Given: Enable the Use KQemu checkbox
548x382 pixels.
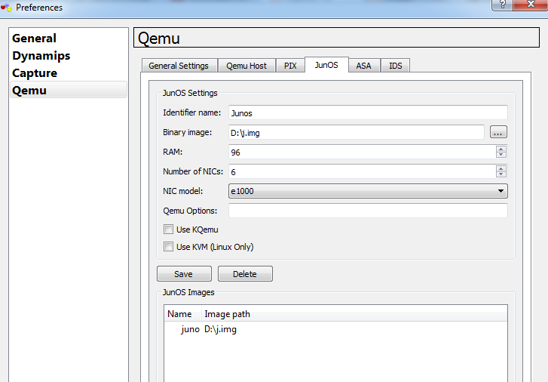Looking at the screenshot, I should tap(168, 230).
